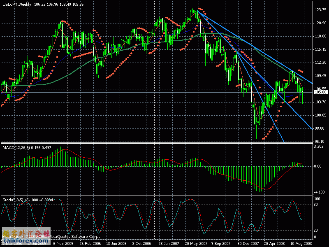
Task: Click the 20 May 2007 date label
Action: 196,244
